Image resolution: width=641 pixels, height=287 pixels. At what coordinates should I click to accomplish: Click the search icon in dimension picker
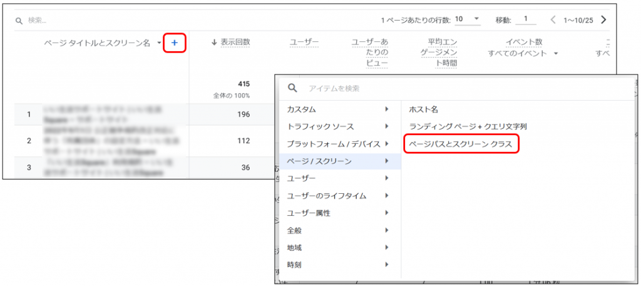tap(292, 88)
